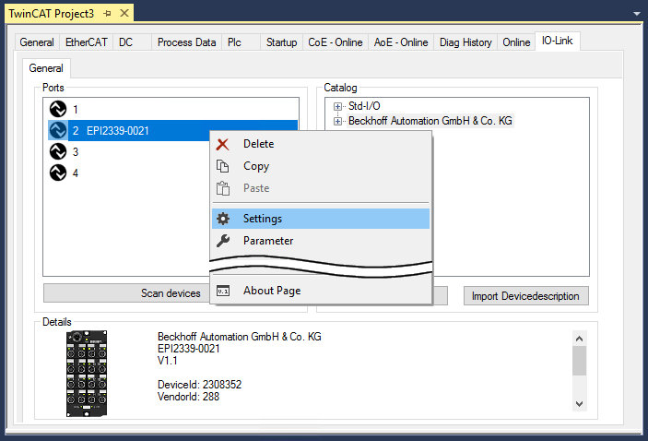Click the IO-Link icon of port 2 EPI2339-0021
648x441 pixels.
(58, 130)
